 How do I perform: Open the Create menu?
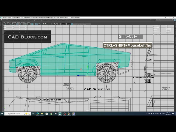(x=11, y=20)
